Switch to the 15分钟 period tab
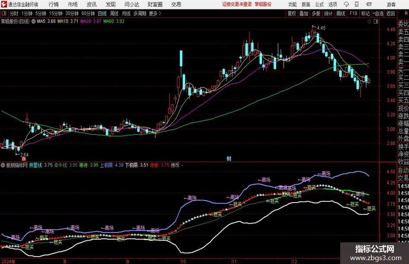Image resolution: width=409 pixels, height=264 pixels. coord(56,13)
